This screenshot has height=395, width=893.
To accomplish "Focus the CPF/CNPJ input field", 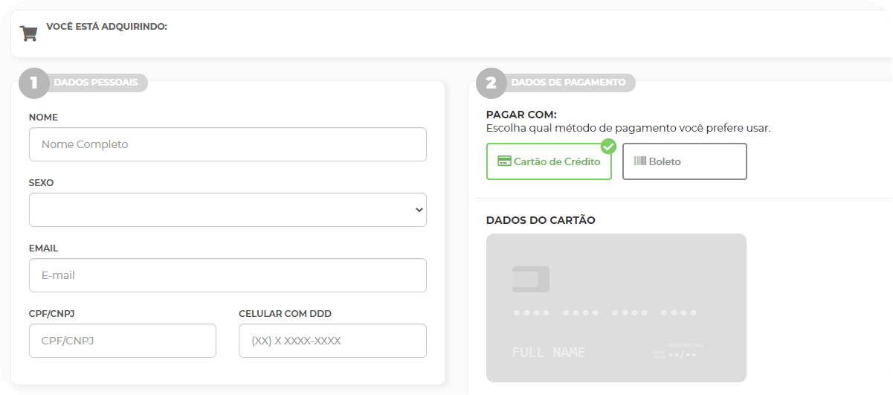I will (x=123, y=341).
